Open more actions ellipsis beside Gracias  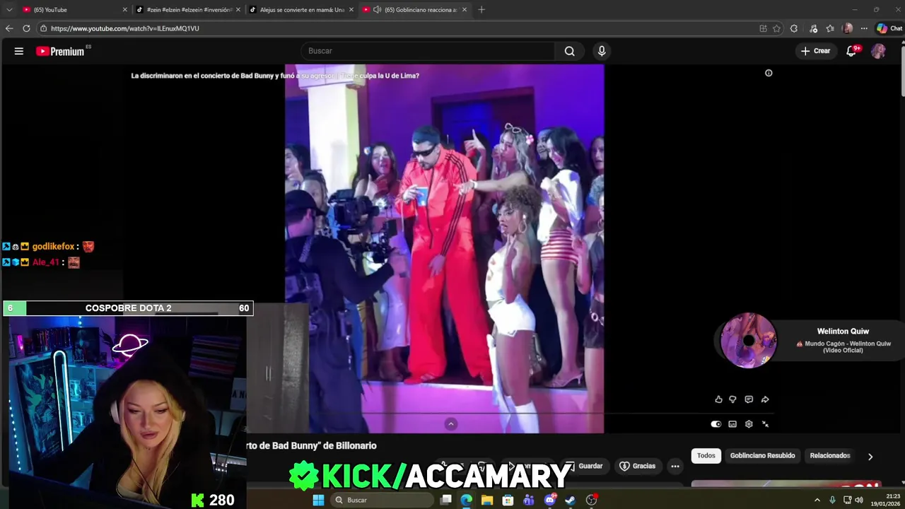(x=675, y=466)
